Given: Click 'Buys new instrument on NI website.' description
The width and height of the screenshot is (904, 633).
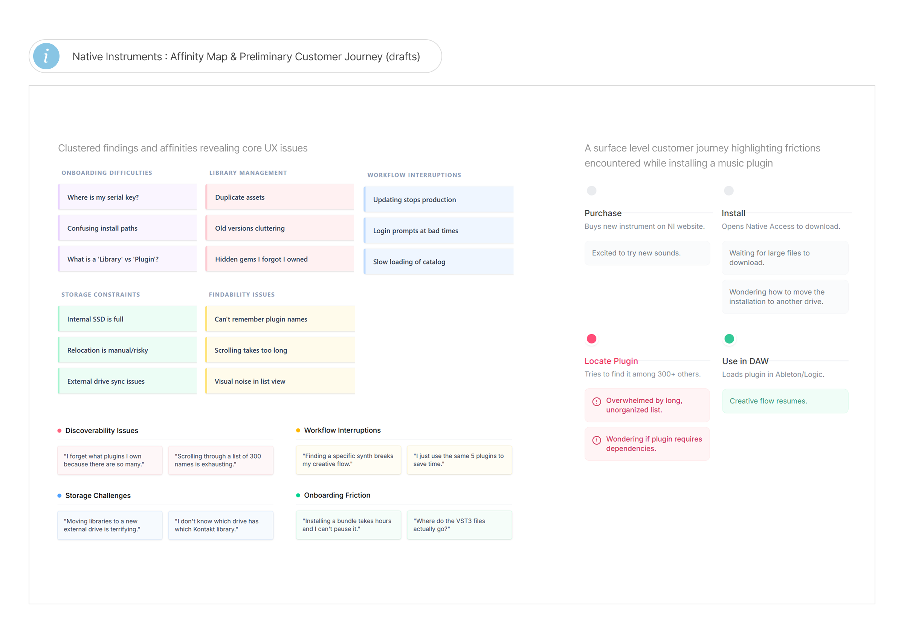Looking at the screenshot, I should tap(644, 226).
